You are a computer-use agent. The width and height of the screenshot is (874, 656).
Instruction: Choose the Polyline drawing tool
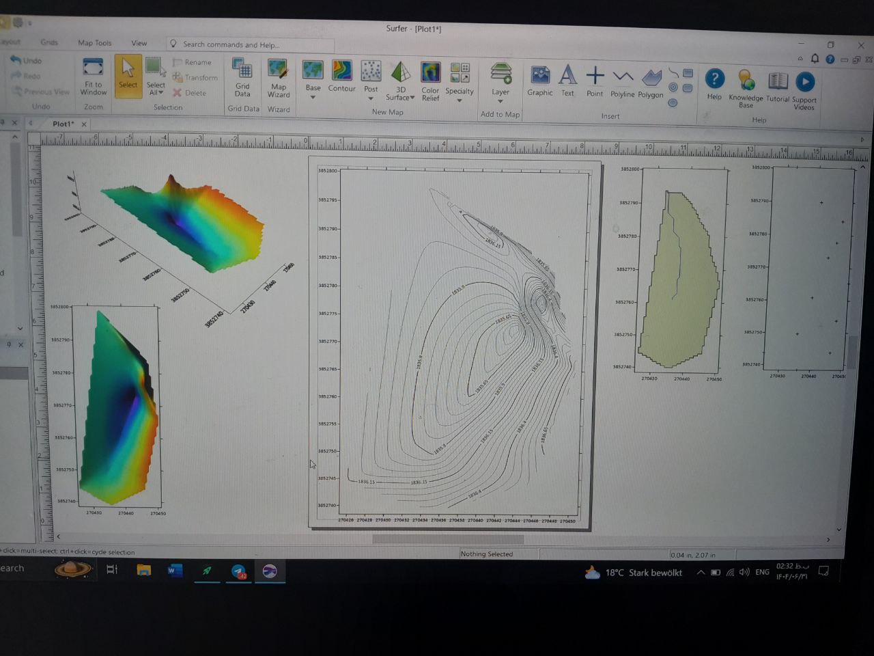pos(622,78)
